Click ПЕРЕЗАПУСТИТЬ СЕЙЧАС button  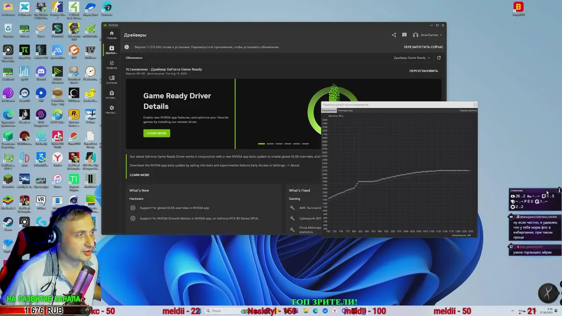(424, 47)
